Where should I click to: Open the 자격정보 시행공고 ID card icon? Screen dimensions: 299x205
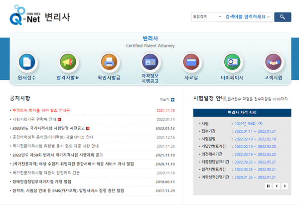pos(150,62)
